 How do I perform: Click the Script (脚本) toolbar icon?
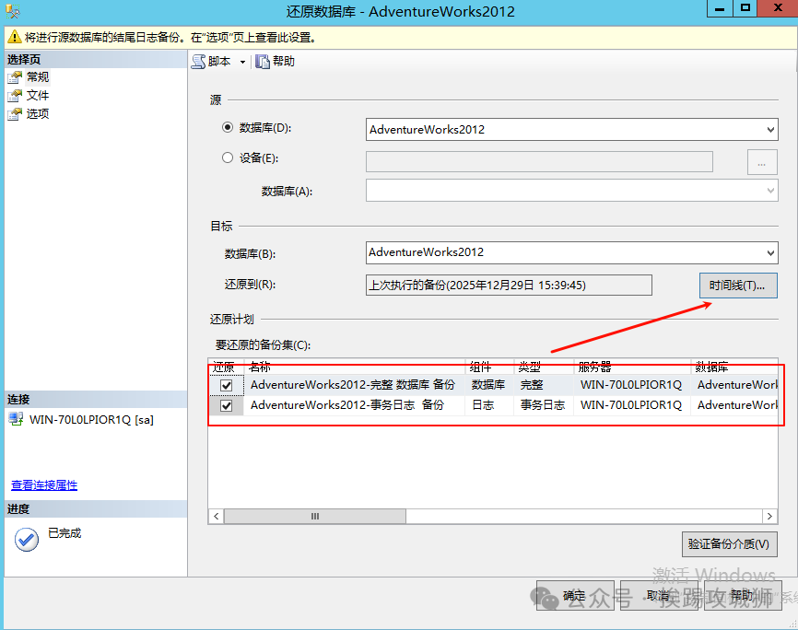click(198, 62)
